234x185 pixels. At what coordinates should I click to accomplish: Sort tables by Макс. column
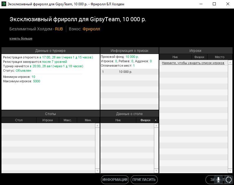(68, 120)
